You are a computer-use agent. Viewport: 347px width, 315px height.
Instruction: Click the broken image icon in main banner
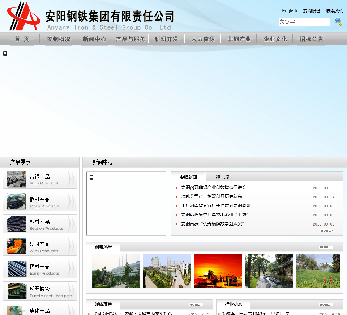click(5, 53)
